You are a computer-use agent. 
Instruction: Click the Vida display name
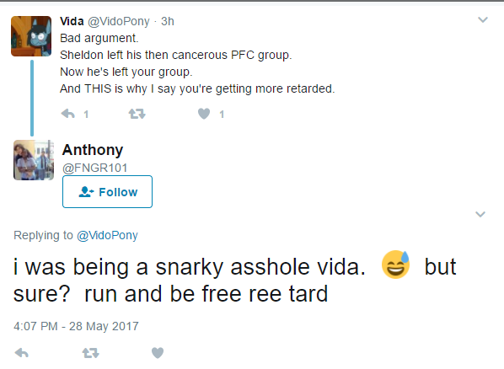pyautogui.click(x=72, y=21)
